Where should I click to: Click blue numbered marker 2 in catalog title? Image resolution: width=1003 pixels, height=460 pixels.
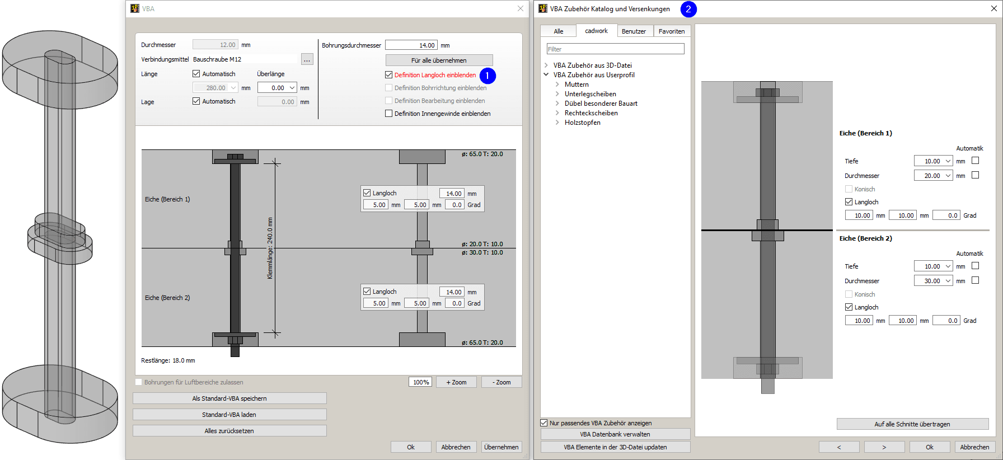tap(688, 9)
